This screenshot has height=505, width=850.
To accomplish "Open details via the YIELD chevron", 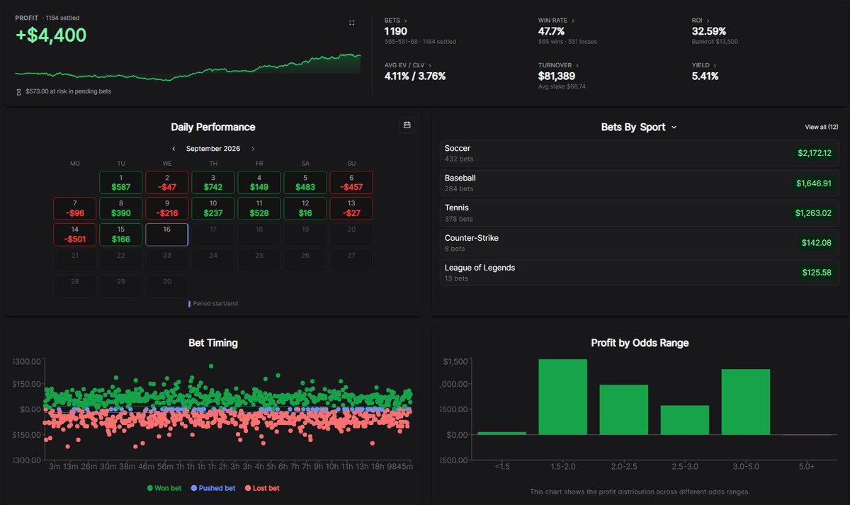I will (x=715, y=65).
